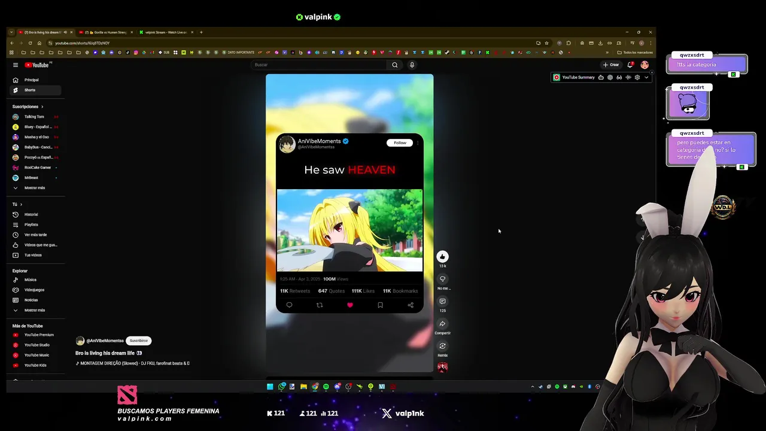Open Spotify from the taskbar
The image size is (766, 431).
click(326, 387)
